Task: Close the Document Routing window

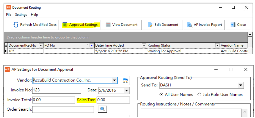Action: 246,7
